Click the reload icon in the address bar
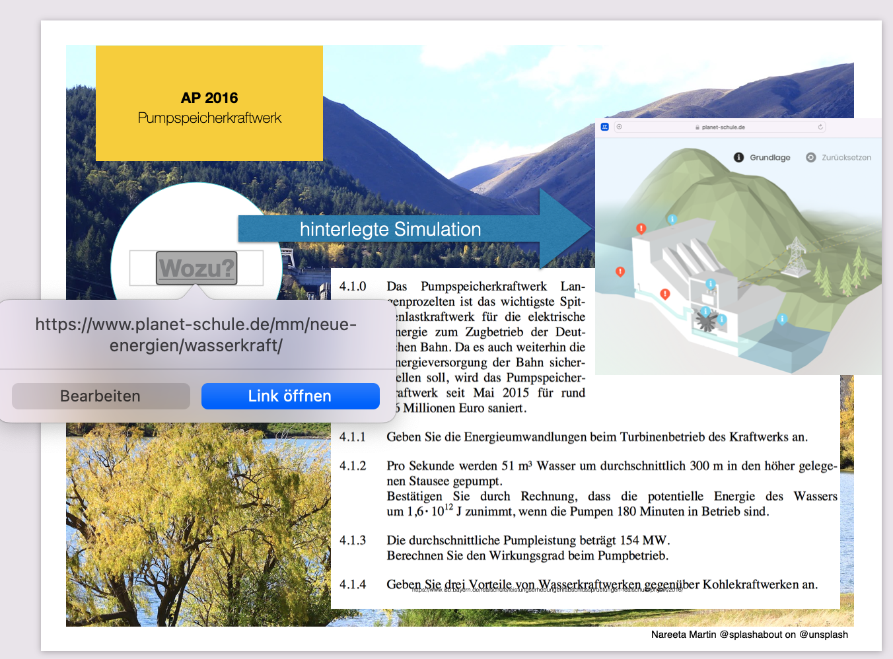 pyautogui.click(x=820, y=127)
